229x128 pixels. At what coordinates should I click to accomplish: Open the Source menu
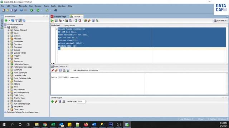click(x=38, y=6)
